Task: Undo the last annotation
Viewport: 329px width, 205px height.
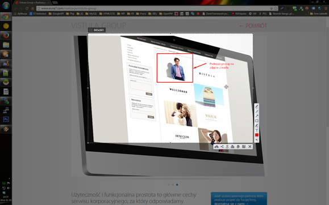Action: [x=257, y=140]
